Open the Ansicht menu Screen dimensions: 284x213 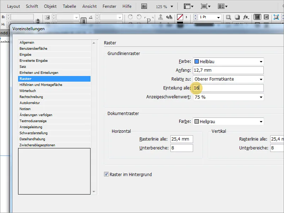click(x=89, y=6)
